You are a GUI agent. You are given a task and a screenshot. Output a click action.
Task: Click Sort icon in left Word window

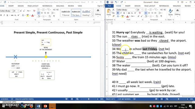pos(50,16)
